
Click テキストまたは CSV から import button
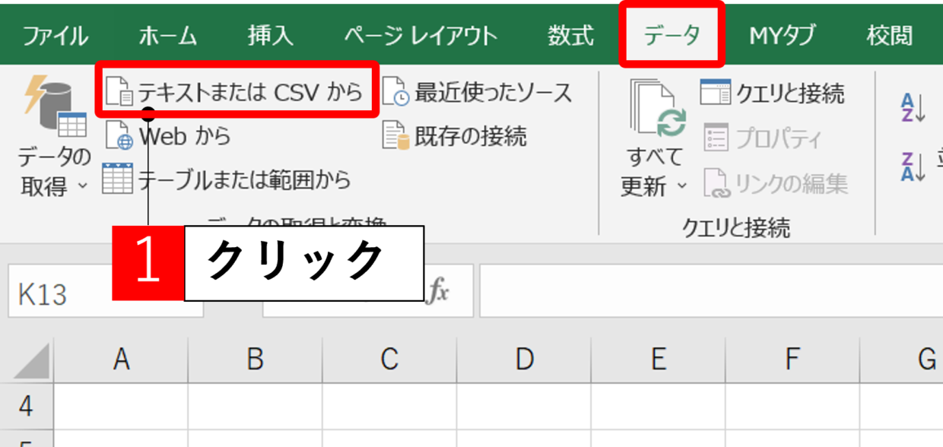tap(236, 92)
